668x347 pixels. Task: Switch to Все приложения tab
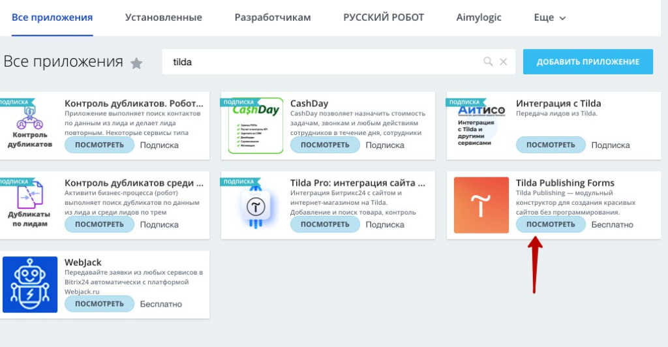coord(52,18)
